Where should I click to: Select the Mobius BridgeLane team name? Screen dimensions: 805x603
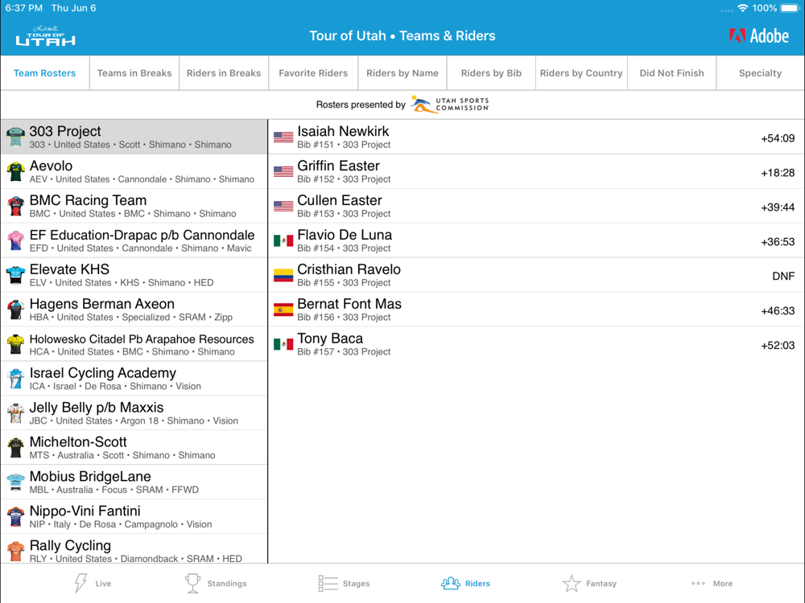click(x=90, y=476)
